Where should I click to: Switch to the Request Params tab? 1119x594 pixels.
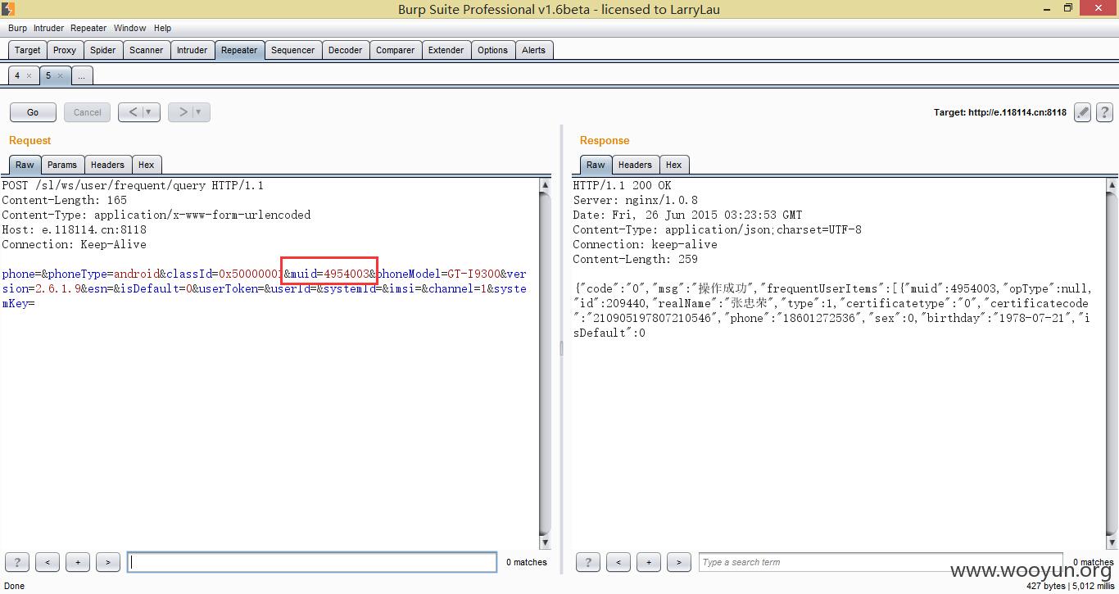pyautogui.click(x=61, y=165)
